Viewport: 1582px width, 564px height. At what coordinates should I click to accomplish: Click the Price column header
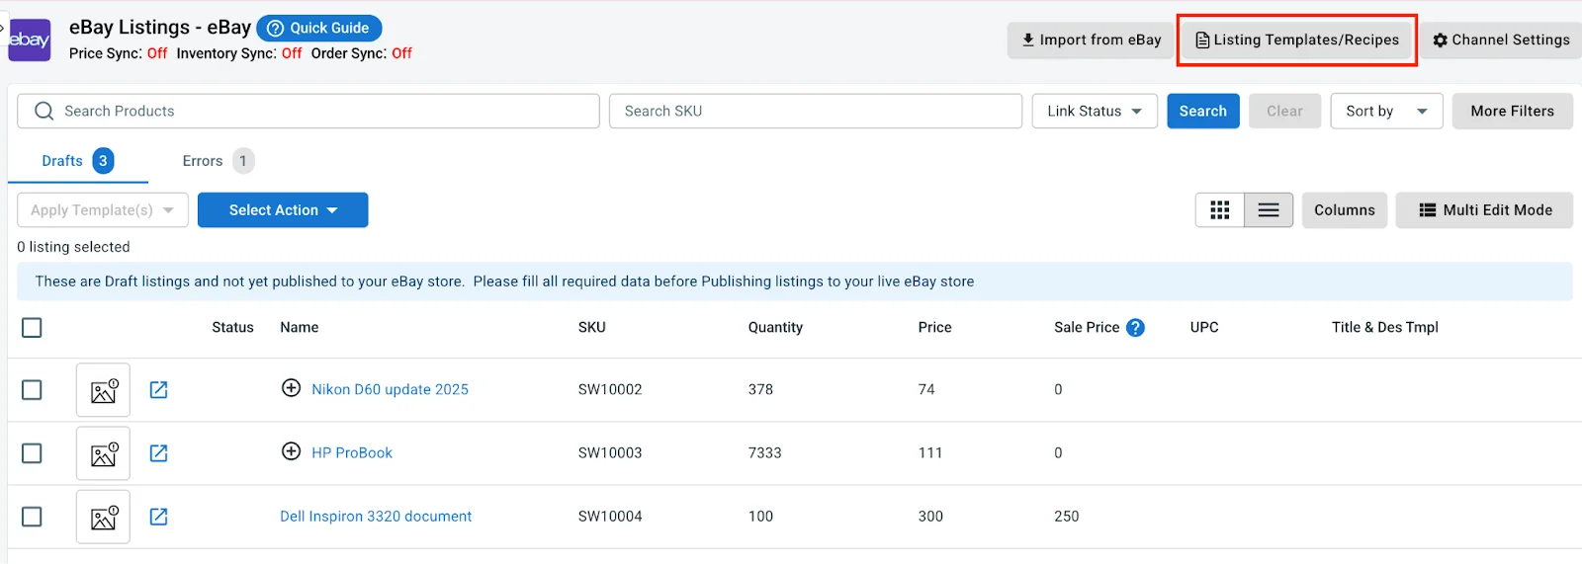pos(934,327)
